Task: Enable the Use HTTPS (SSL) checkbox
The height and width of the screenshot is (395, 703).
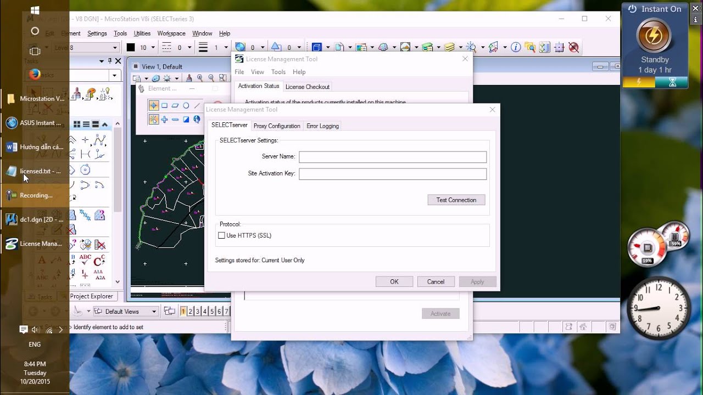Action: [222, 235]
